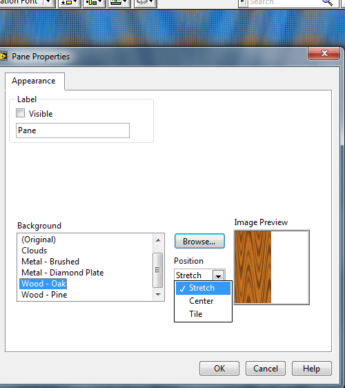Click the search magnifier icon
The width and height of the screenshot is (345, 388).
pyautogui.click(x=327, y=3)
